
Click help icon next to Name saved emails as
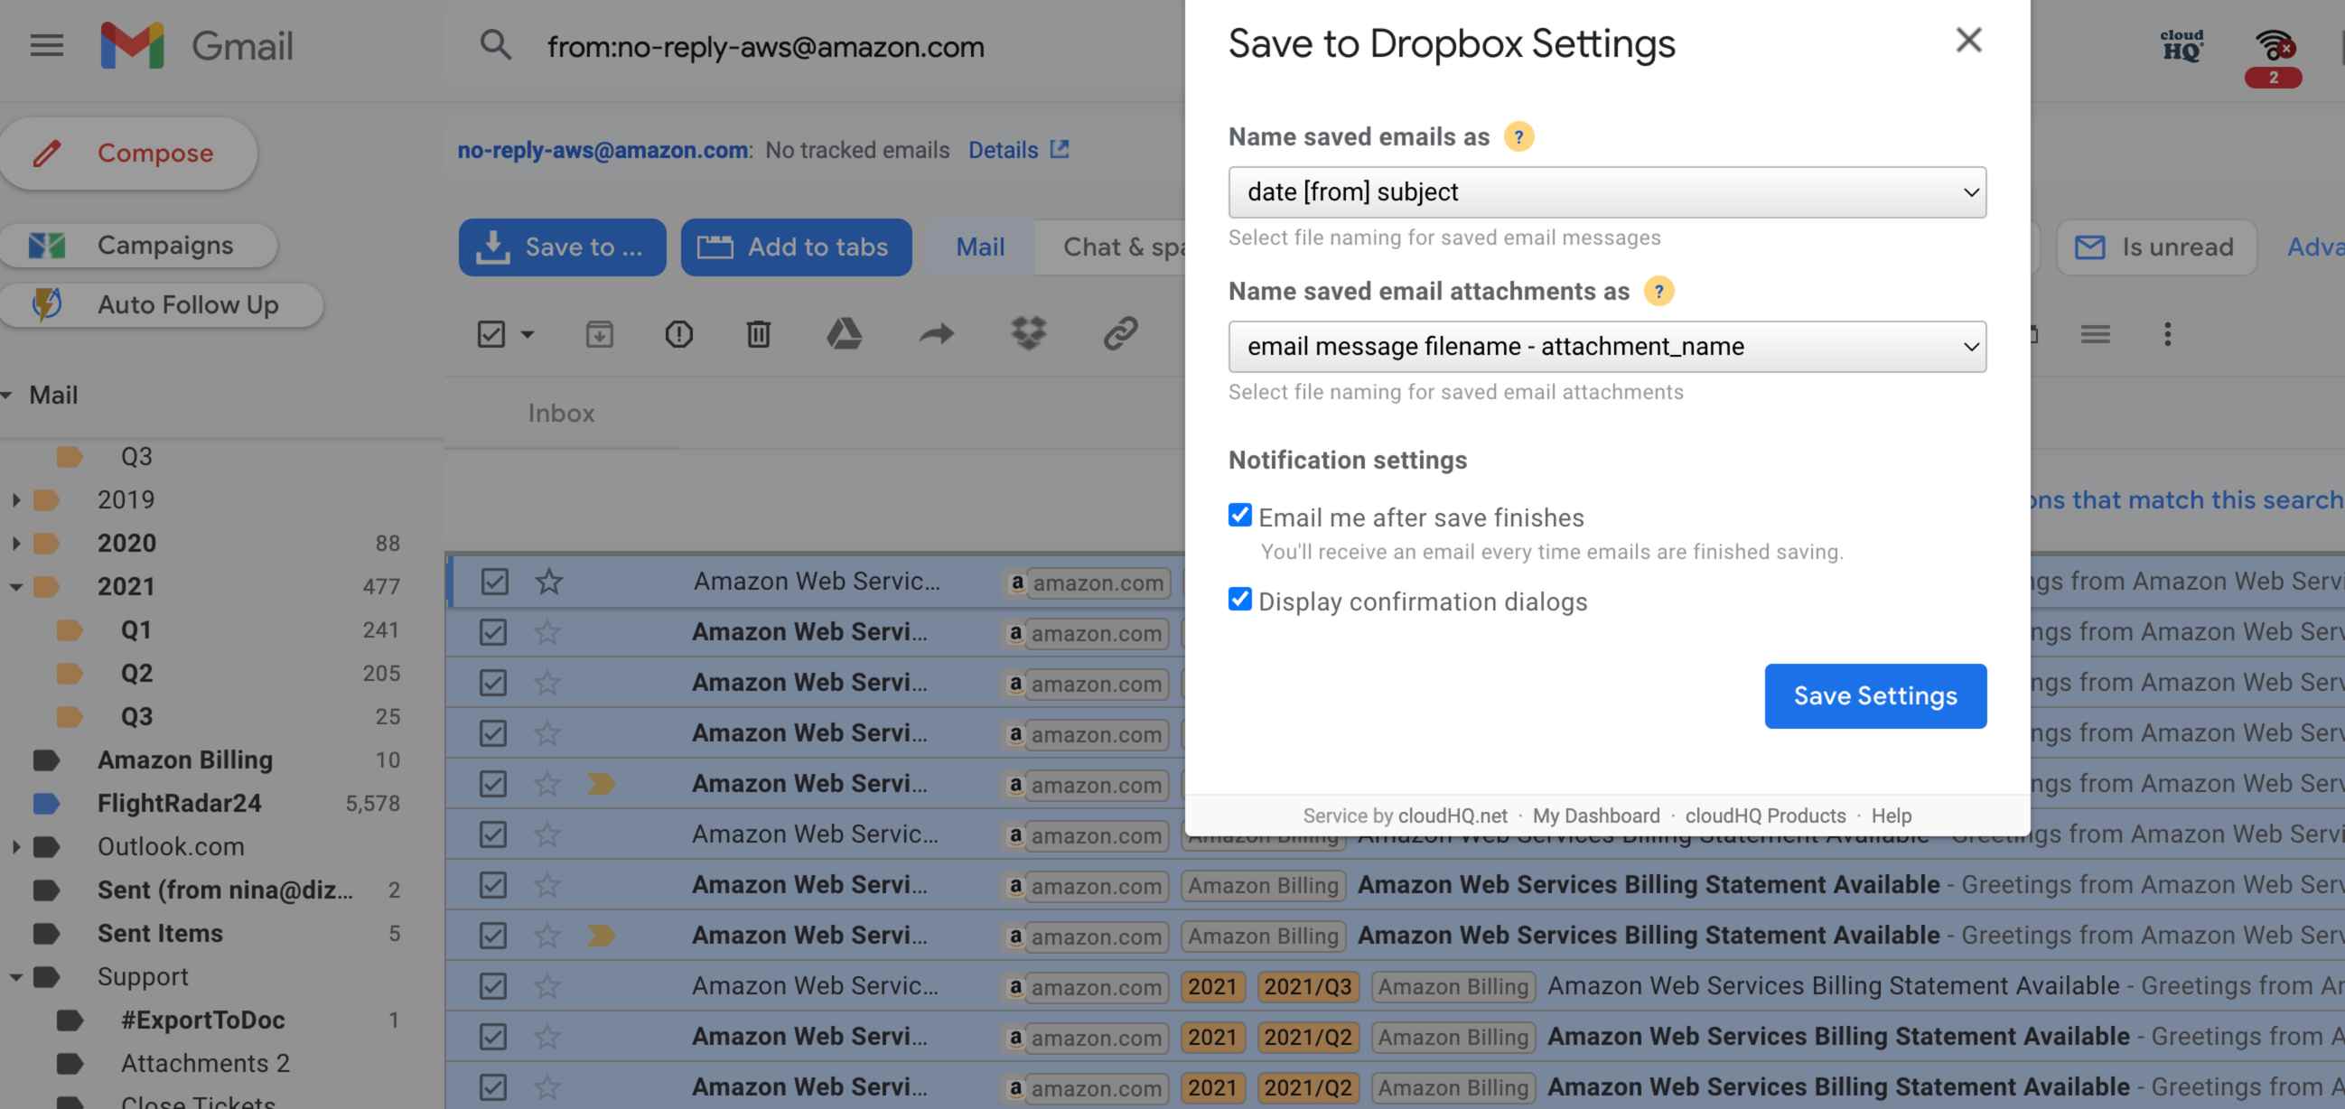(x=1518, y=136)
